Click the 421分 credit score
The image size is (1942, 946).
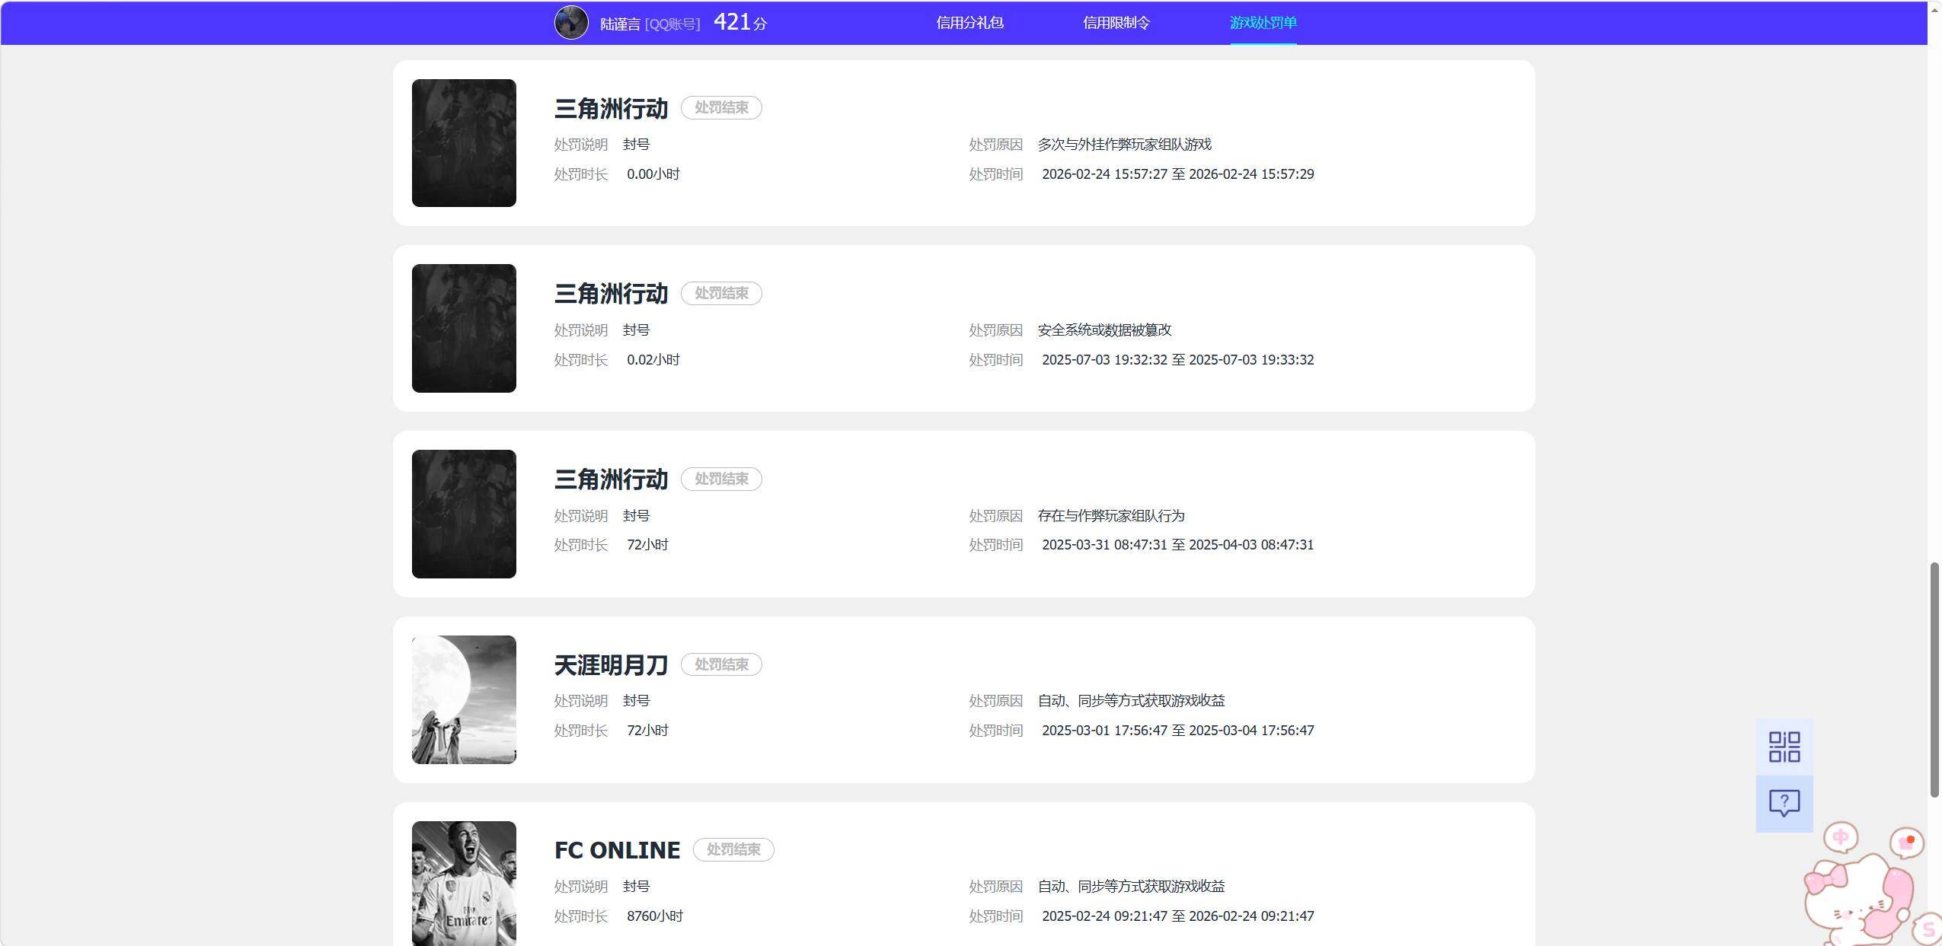point(739,22)
